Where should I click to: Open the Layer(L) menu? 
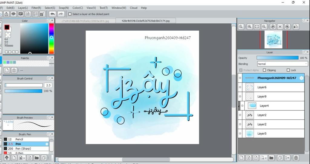coord(23,8)
